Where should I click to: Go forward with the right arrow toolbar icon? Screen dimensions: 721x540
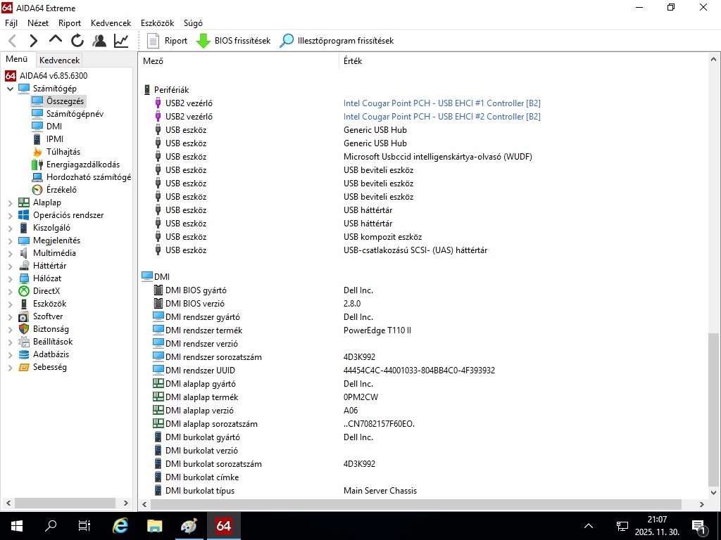(x=34, y=41)
